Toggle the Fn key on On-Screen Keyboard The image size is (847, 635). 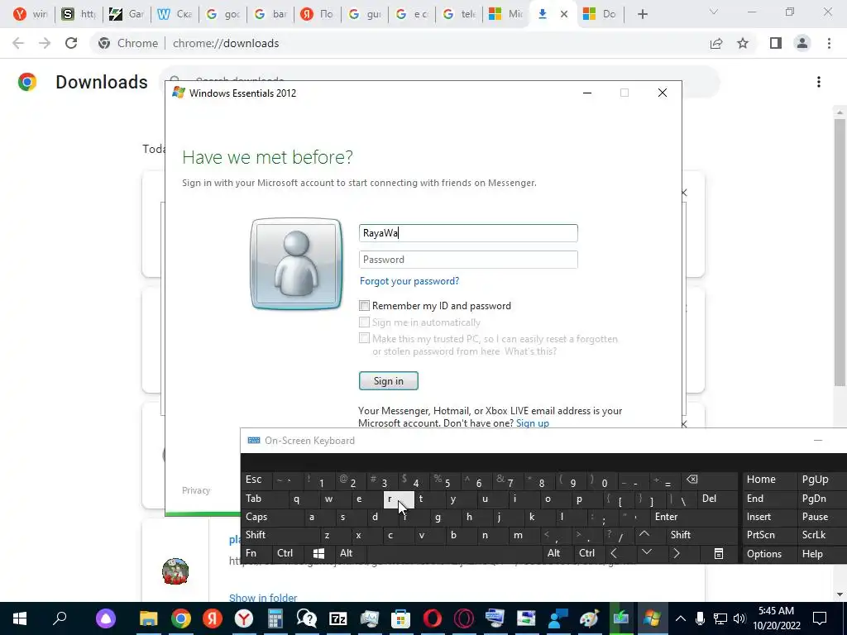[258, 553]
